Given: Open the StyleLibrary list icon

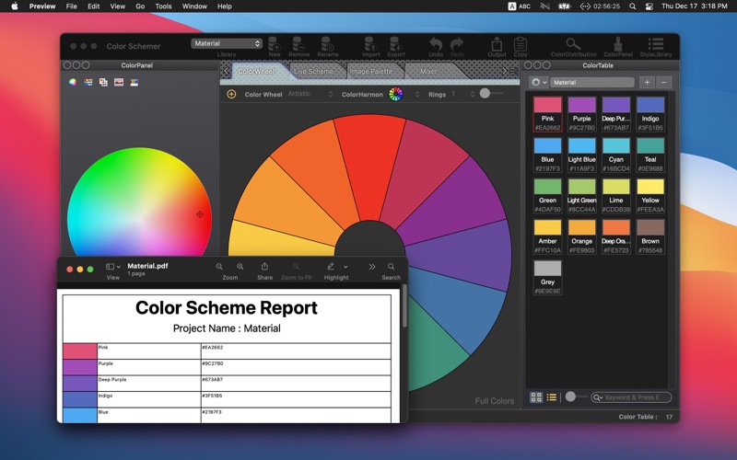Looking at the screenshot, I should click(x=656, y=44).
